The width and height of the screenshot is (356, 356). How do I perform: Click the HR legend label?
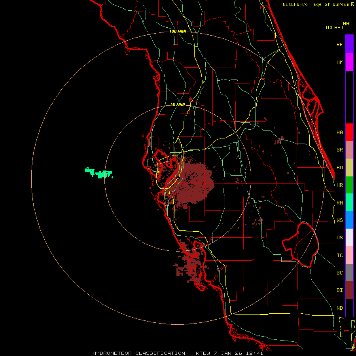pyautogui.click(x=339, y=185)
